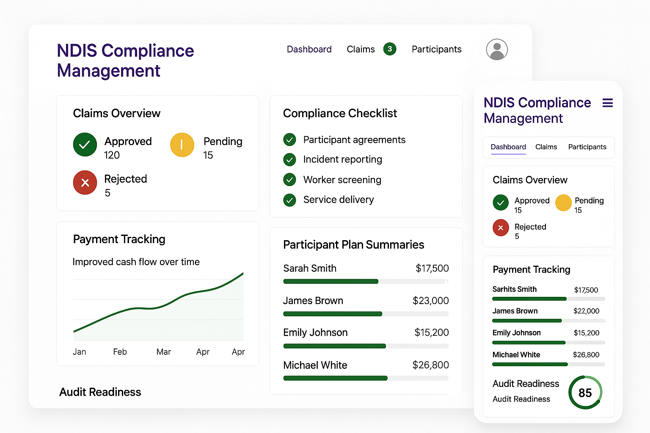Image resolution: width=650 pixels, height=433 pixels.
Task: Toggle the Participant agreements checklist checkmark
Action: tap(289, 139)
